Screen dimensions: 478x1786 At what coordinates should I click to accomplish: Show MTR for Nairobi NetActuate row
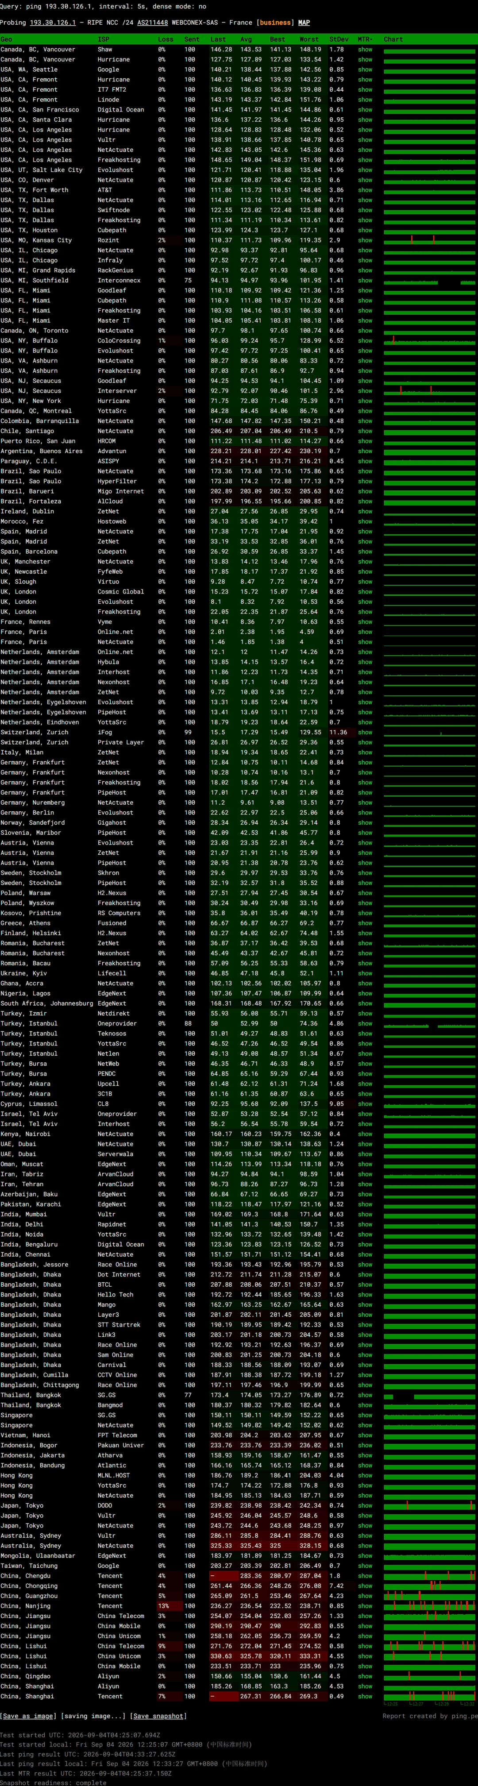click(365, 1134)
